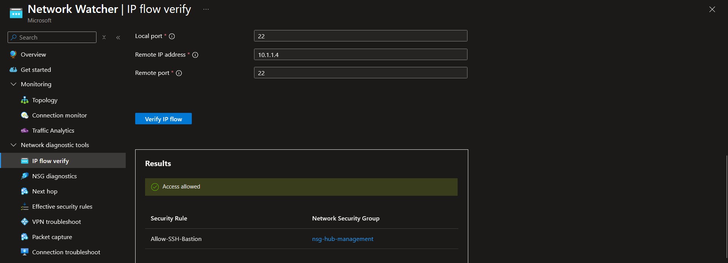Click the Verify IP flow button
Viewport: 728px width, 263px height.
click(x=163, y=119)
